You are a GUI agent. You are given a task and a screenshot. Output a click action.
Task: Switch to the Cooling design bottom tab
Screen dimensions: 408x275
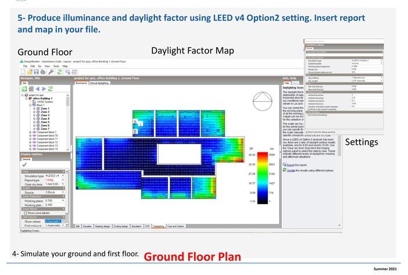tap(121, 226)
